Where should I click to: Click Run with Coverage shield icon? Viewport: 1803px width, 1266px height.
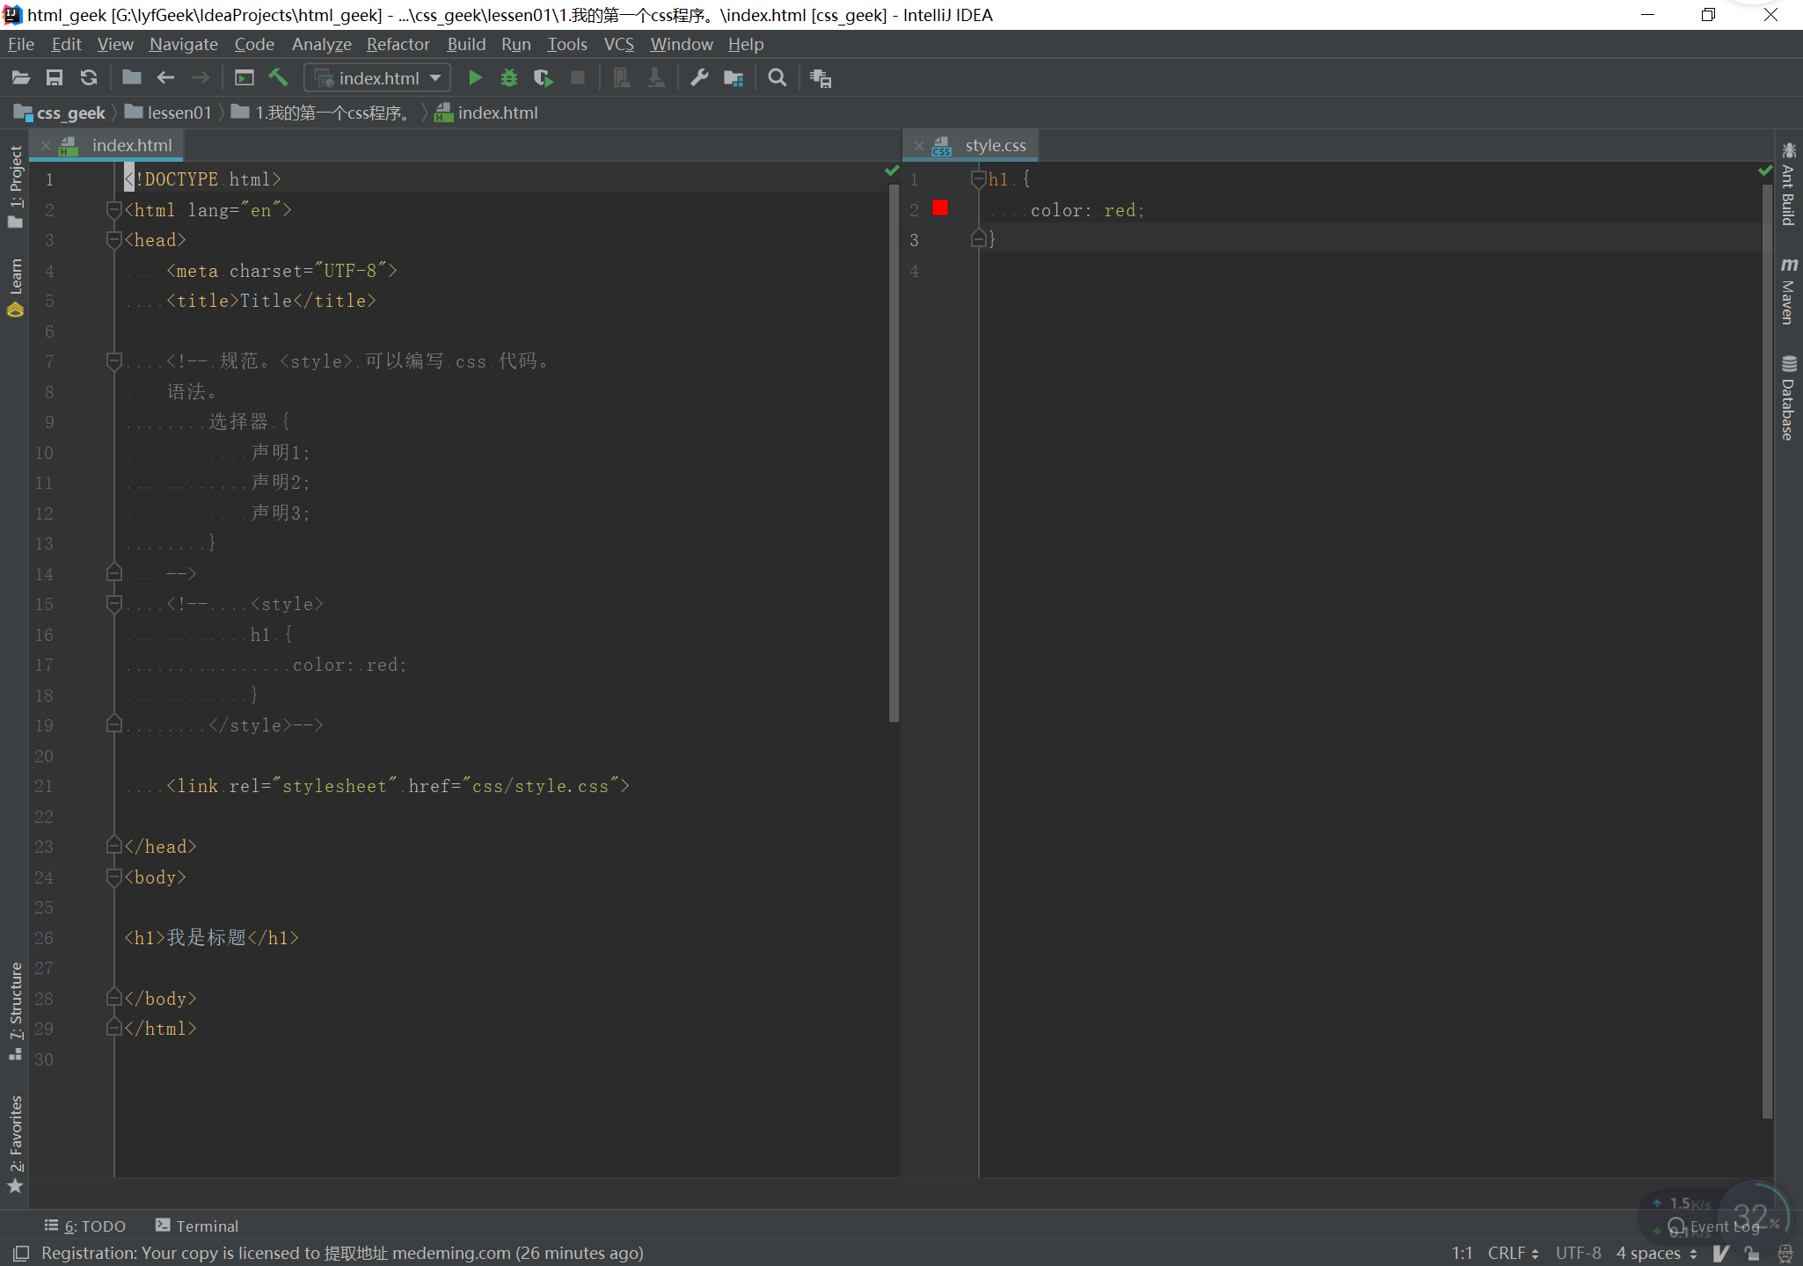pyautogui.click(x=544, y=78)
